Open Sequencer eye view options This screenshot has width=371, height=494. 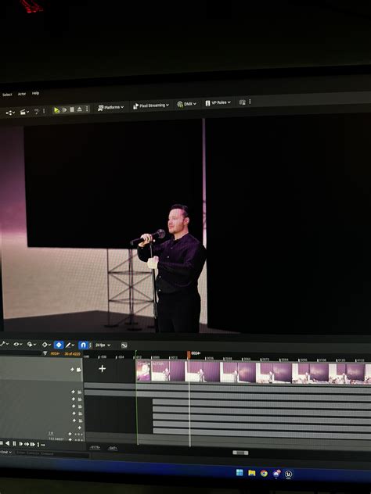[x=17, y=344]
